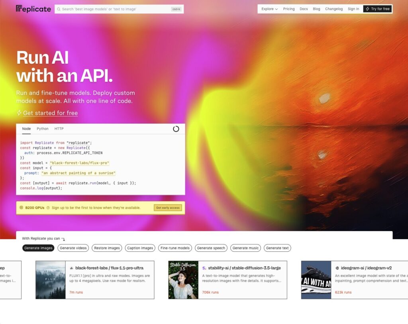The image size is (408, 324).
Task: Toggle the Generate videos filter pill
Action: click(73, 248)
